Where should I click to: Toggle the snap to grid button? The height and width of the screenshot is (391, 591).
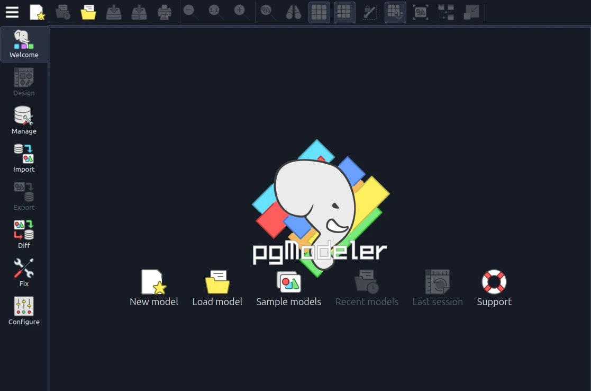(395, 12)
